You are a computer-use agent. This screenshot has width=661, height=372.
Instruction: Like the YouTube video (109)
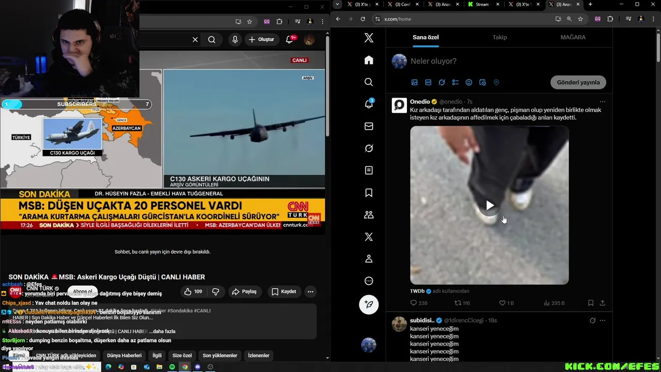193,291
